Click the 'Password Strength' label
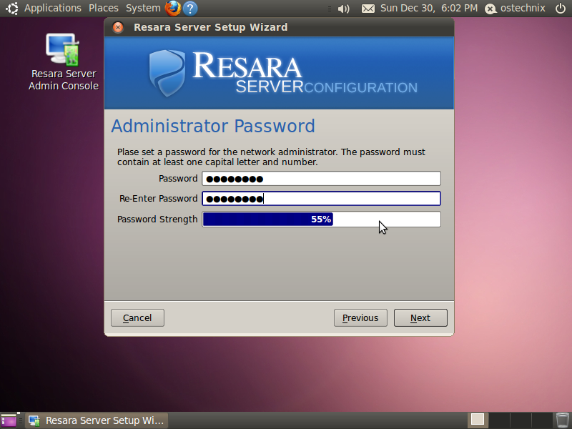Viewport: 572px width, 429px height. [157, 220]
